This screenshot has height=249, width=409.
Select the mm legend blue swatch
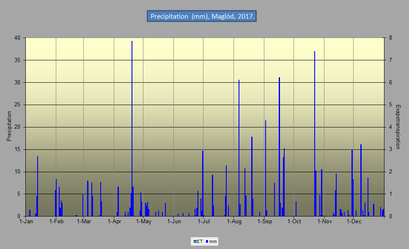207,241
